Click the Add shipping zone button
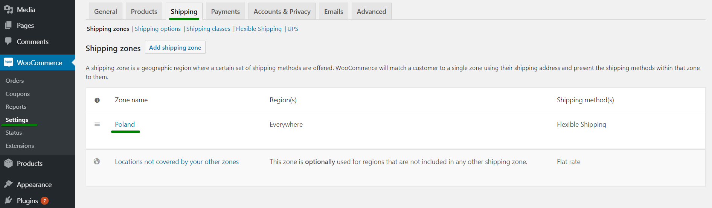 [x=175, y=47]
